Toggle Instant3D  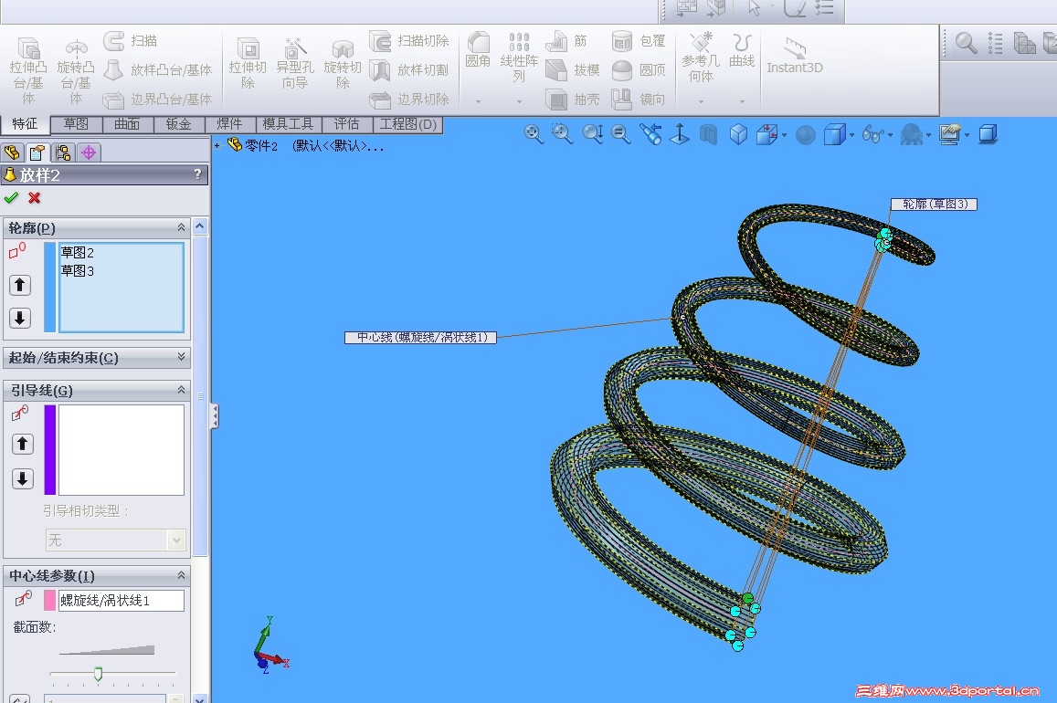coord(795,55)
